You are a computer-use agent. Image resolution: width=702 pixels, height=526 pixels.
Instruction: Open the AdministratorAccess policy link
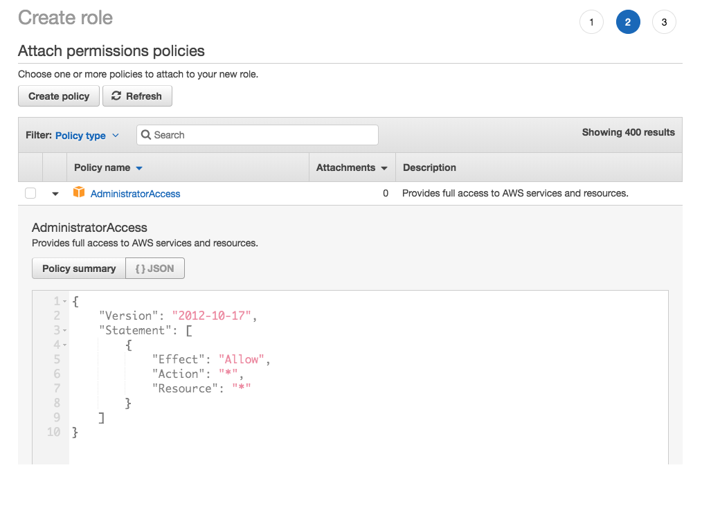(x=135, y=194)
